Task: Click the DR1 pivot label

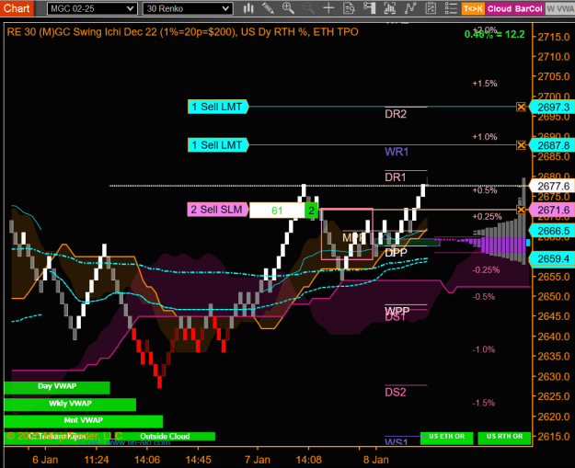Action: pos(396,177)
